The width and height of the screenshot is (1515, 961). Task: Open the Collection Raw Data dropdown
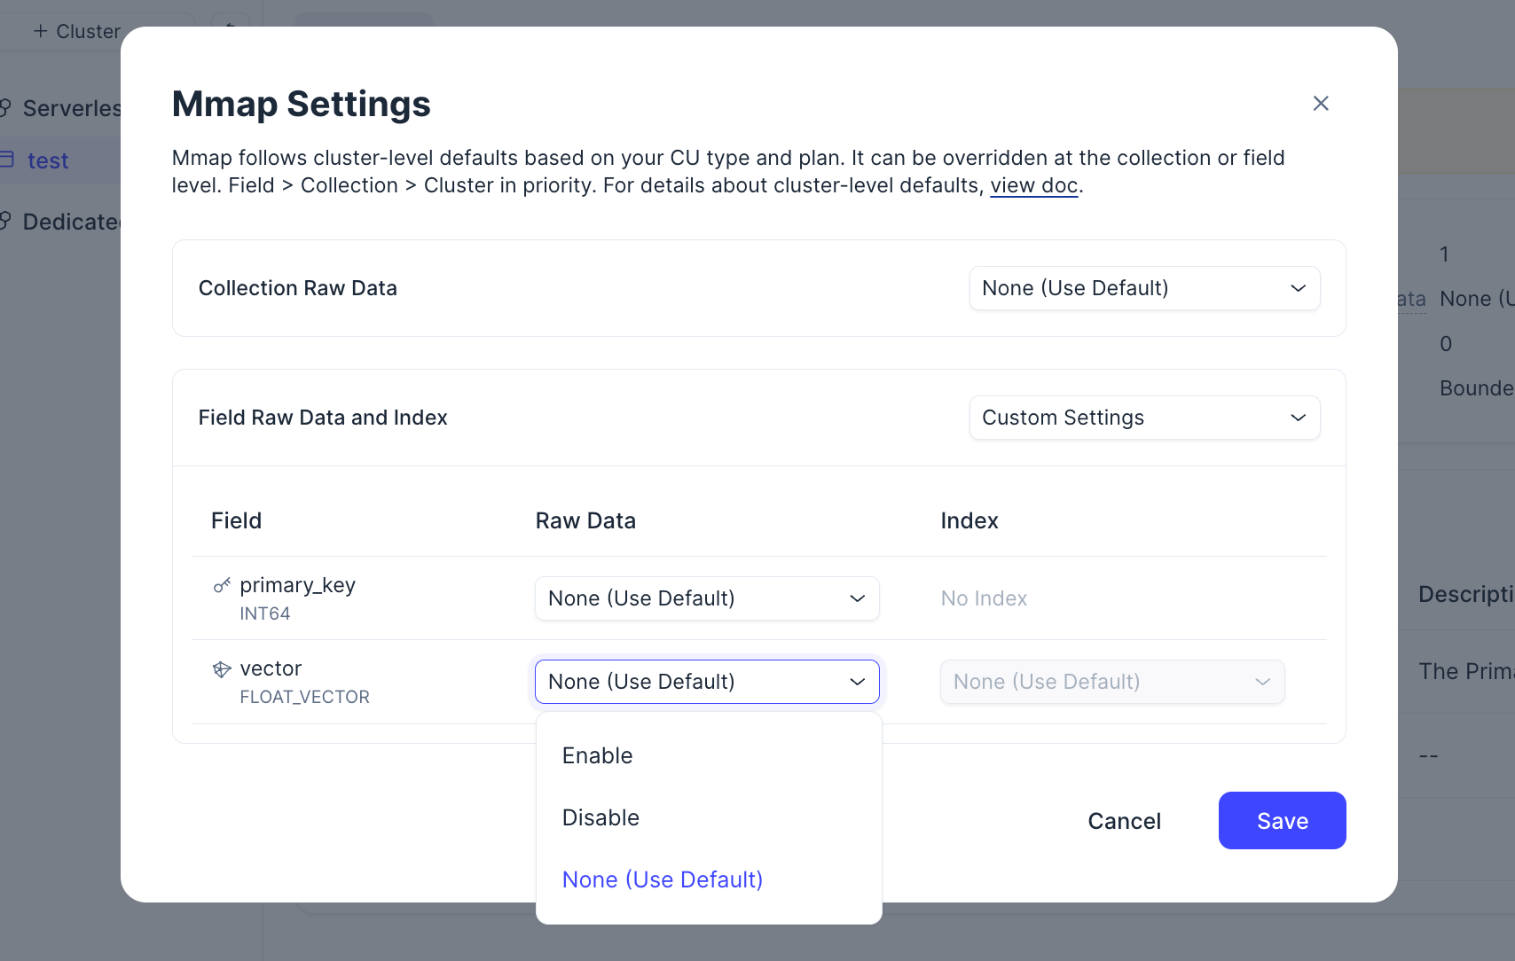point(1143,288)
